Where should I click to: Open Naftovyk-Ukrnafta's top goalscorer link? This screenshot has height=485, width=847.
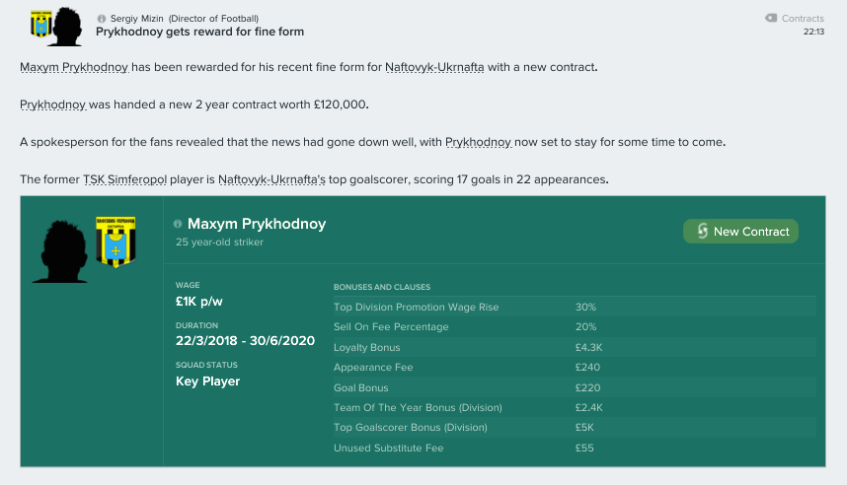(271, 179)
